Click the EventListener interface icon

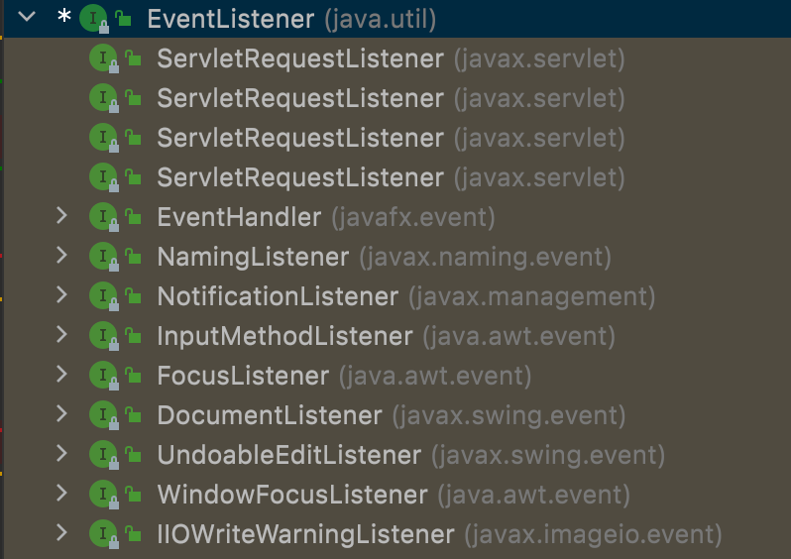point(91,18)
